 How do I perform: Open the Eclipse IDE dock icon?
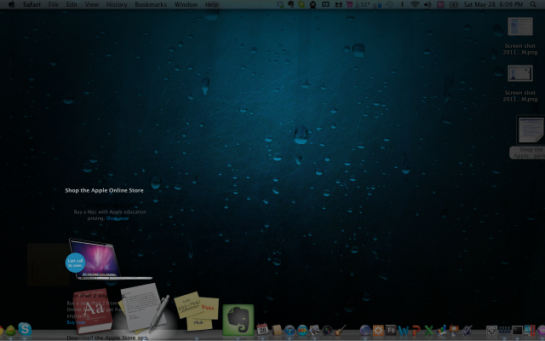tap(365, 330)
